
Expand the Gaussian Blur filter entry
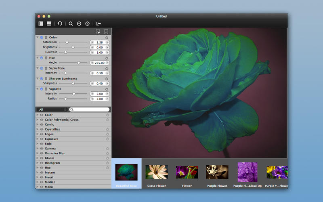coord(38,154)
